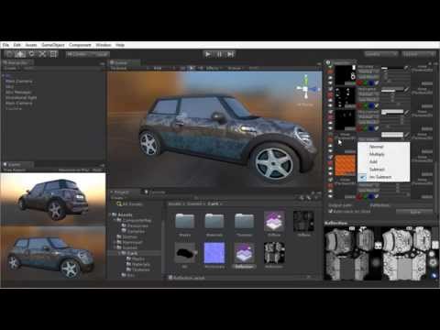Select the Rect transform tool
This screenshot has width=440, height=330.
(53, 54)
